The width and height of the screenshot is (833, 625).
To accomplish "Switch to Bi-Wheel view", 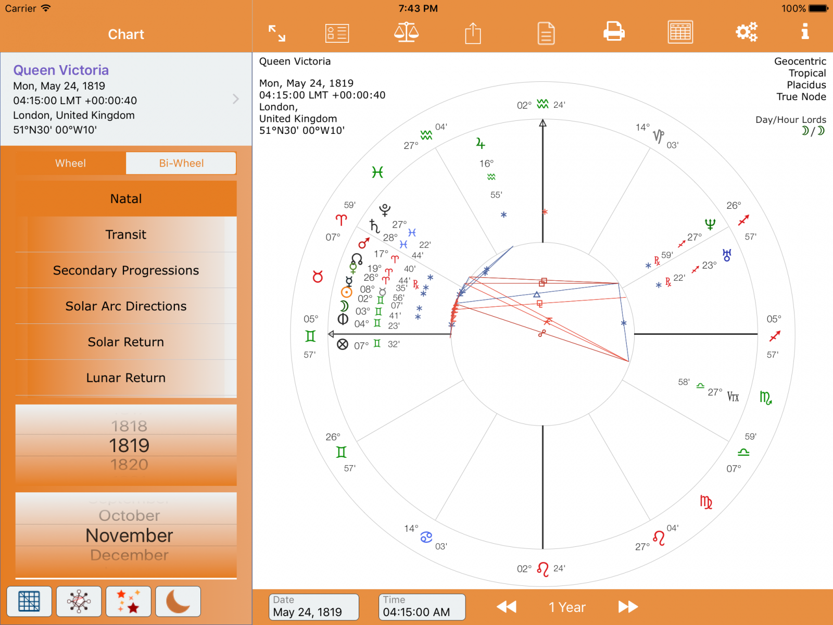I will coord(181,163).
